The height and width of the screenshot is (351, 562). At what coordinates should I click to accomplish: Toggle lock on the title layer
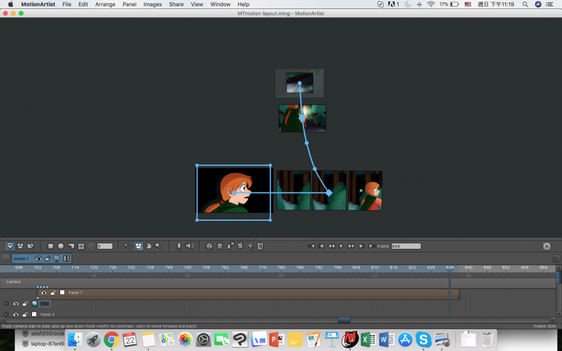(x=25, y=304)
